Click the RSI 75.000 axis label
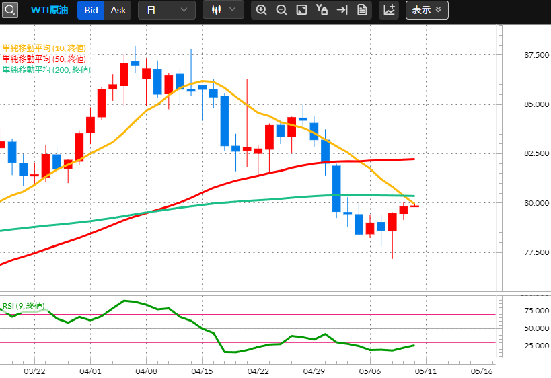Viewport: 551px width, 378px height. pyautogui.click(x=536, y=311)
